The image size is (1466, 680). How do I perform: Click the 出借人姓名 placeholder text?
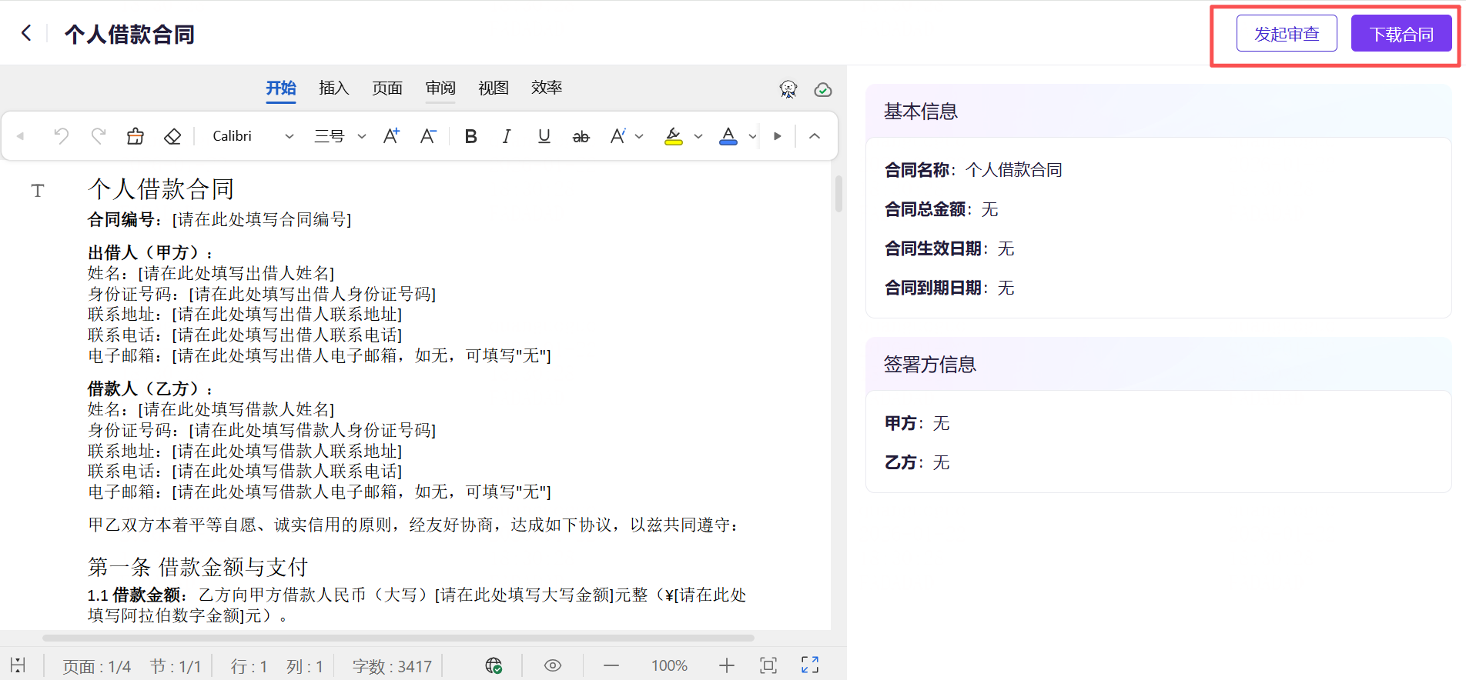point(236,273)
